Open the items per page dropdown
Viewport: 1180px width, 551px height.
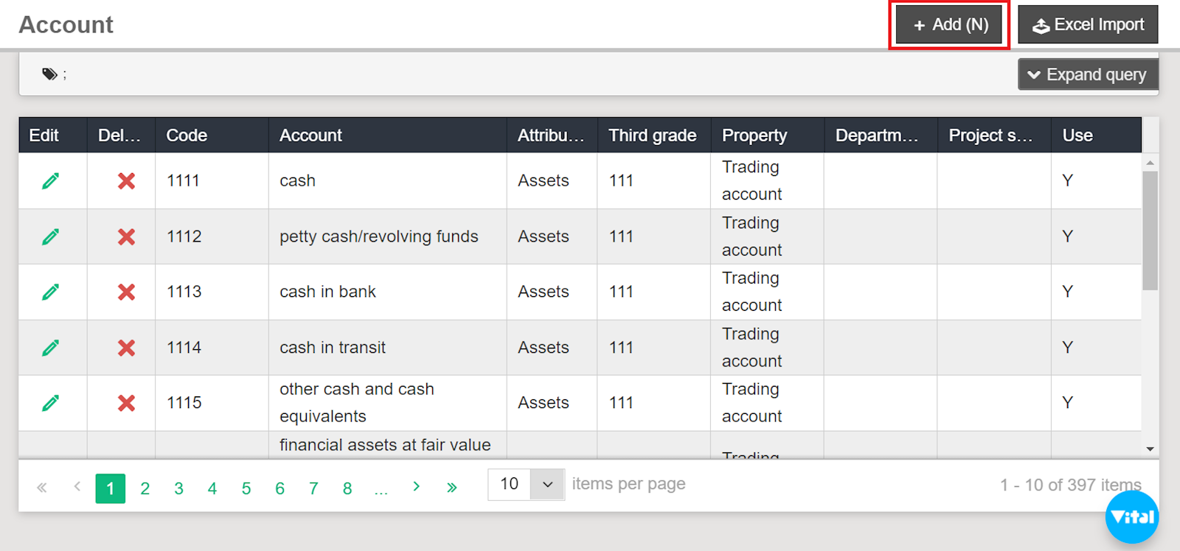coord(547,484)
